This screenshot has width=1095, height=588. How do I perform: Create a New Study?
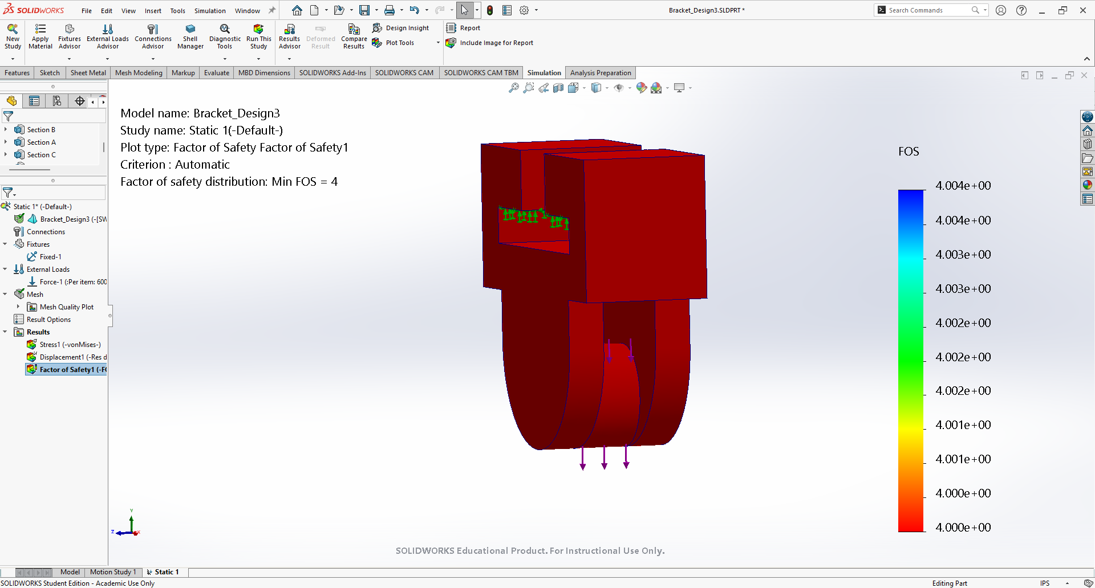[13, 36]
